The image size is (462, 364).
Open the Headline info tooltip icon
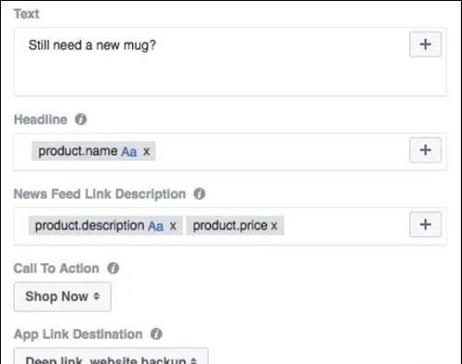click(x=80, y=119)
